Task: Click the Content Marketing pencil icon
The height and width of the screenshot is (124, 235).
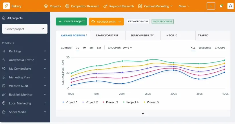Action: click(x=140, y=6)
